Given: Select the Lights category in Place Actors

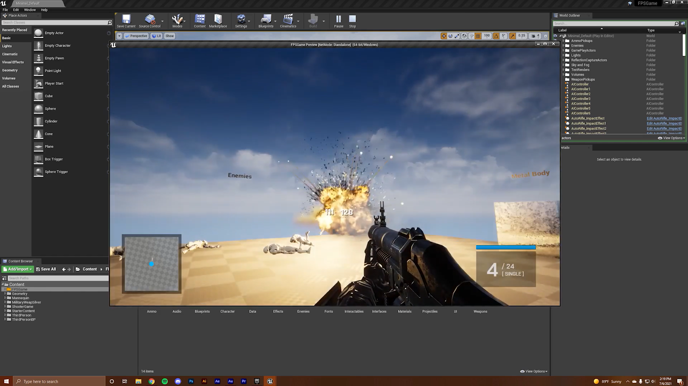Looking at the screenshot, I should (7, 46).
